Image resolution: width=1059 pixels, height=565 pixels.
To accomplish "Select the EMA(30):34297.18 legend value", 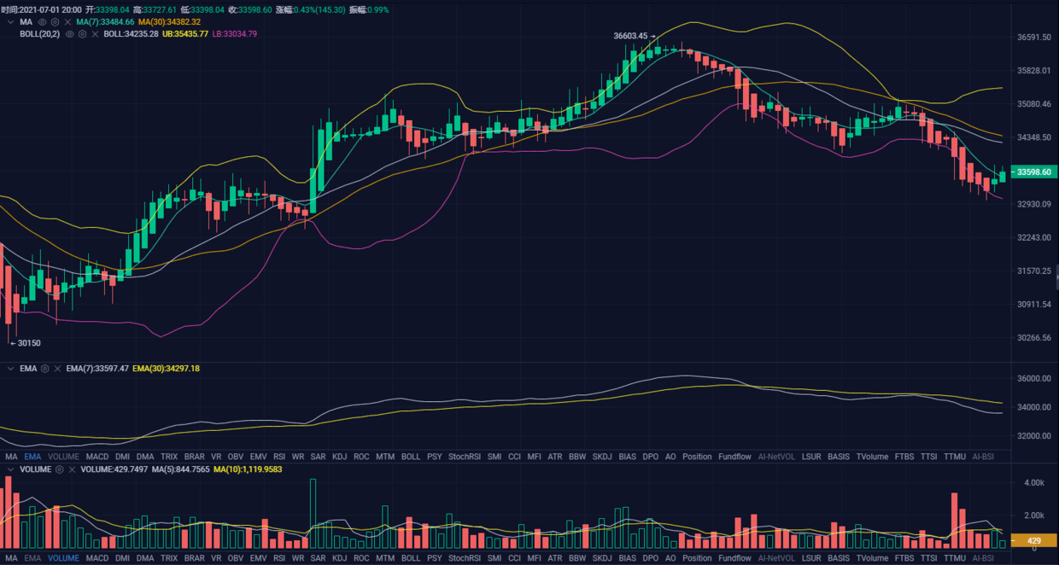I will [x=166, y=369].
